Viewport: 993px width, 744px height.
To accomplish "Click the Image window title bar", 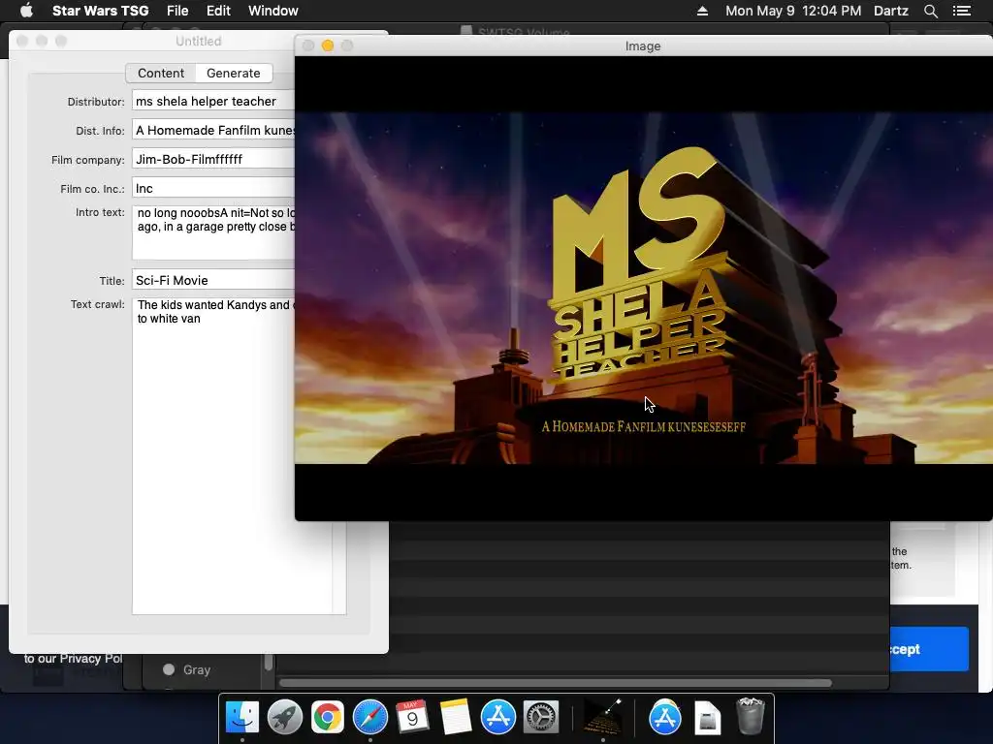I will 643,46.
